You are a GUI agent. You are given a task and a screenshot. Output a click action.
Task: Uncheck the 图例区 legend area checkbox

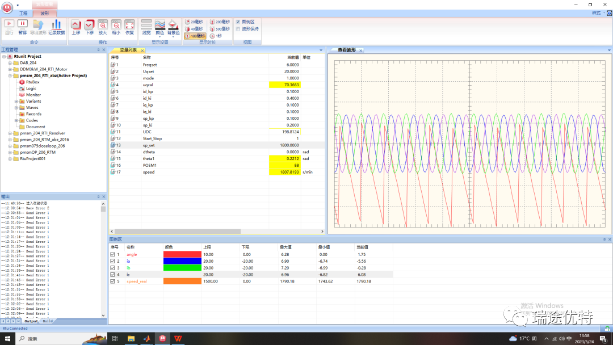(x=238, y=22)
